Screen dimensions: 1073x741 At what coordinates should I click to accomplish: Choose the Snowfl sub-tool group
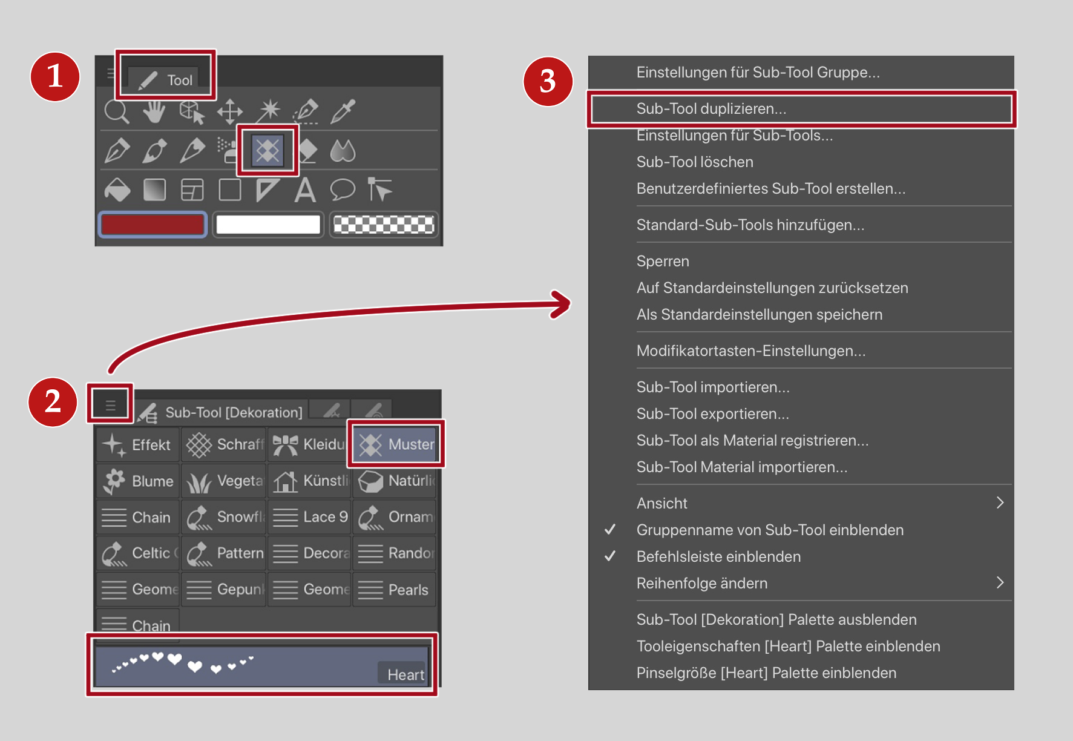[x=224, y=517]
